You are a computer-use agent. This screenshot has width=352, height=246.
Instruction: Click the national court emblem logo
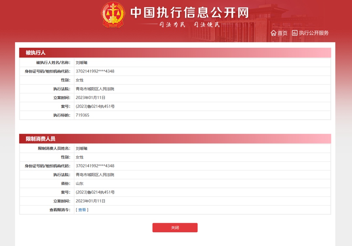click(113, 15)
